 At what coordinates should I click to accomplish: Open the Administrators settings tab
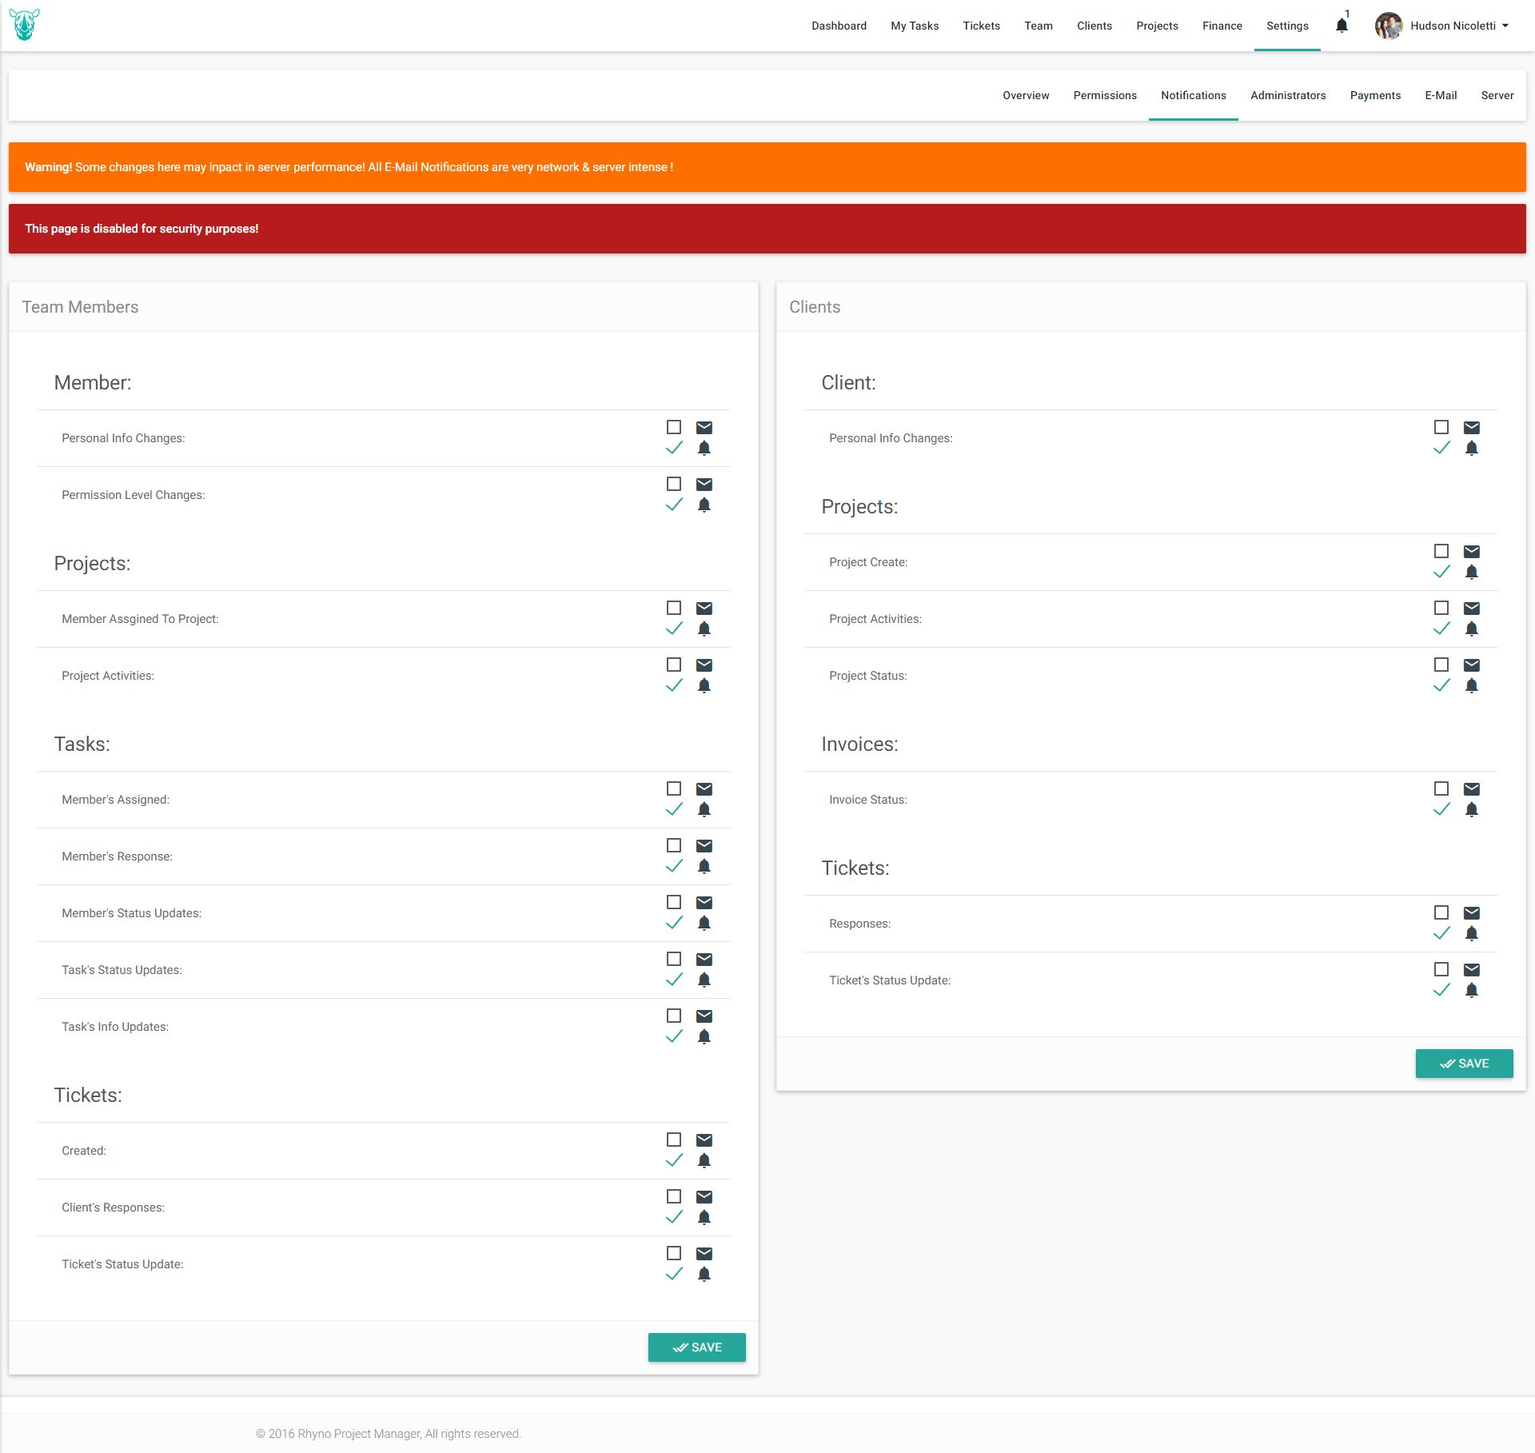point(1287,95)
